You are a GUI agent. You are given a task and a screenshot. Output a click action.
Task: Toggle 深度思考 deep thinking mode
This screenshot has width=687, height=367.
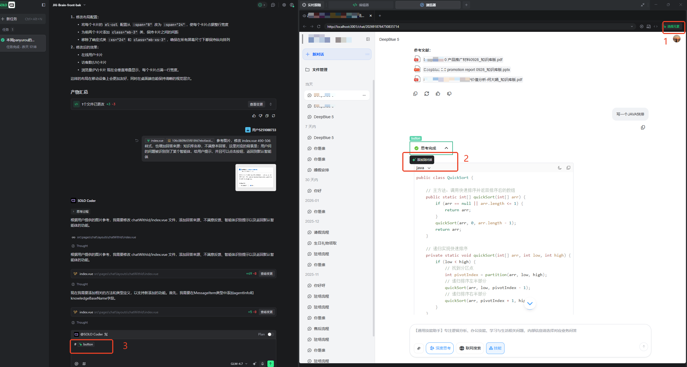(440, 348)
